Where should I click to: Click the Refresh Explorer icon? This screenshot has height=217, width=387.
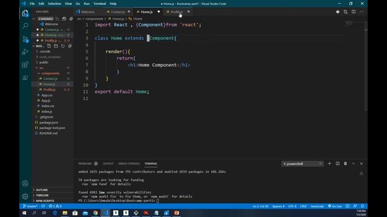coord(63,46)
